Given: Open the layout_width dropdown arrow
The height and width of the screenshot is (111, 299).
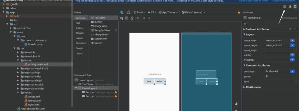Looking at the screenshot, I should tap(292, 40).
